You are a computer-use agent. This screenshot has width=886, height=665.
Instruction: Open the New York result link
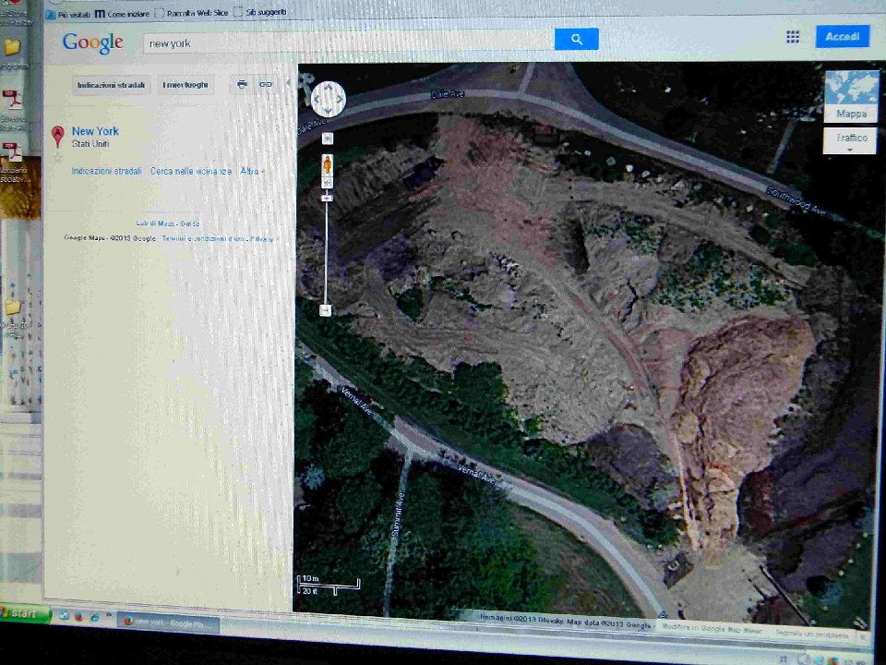click(95, 130)
